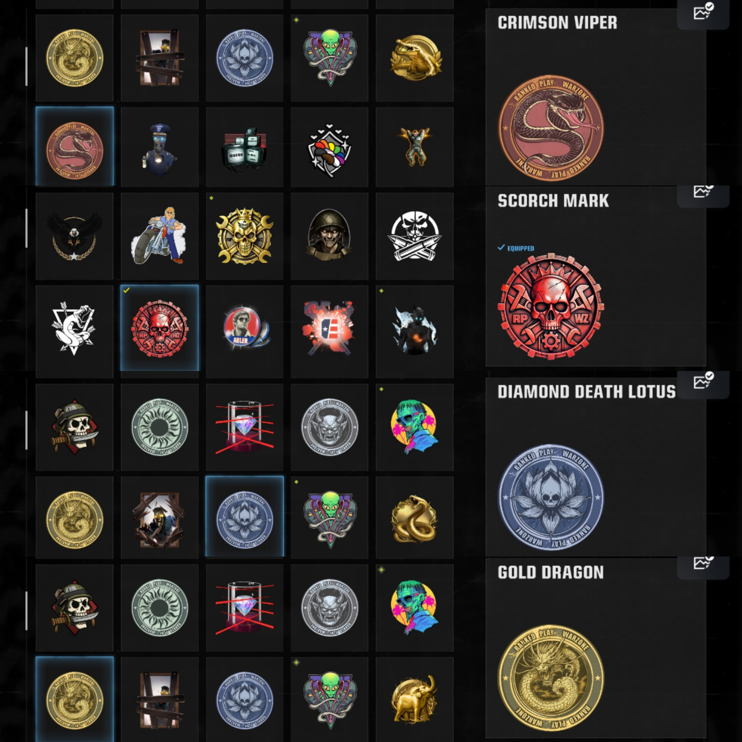742x742 pixels.
Task: Pick the Adler button emblem
Action: click(x=244, y=328)
